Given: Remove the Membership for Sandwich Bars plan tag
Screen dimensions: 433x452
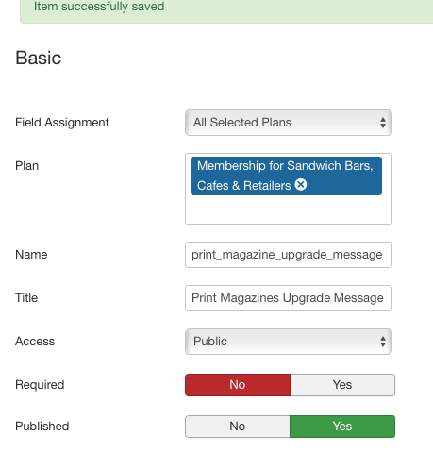Looking at the screenshot, I should 301,185.
